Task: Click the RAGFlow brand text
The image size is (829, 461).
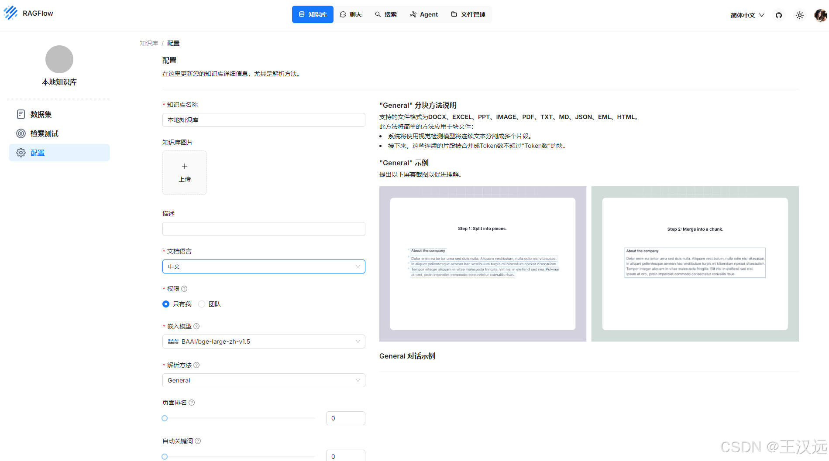Action: 38,14
